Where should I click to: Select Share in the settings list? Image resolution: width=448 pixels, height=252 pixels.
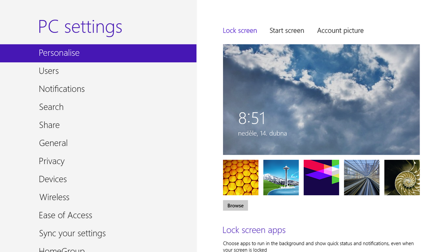[49, 125]
